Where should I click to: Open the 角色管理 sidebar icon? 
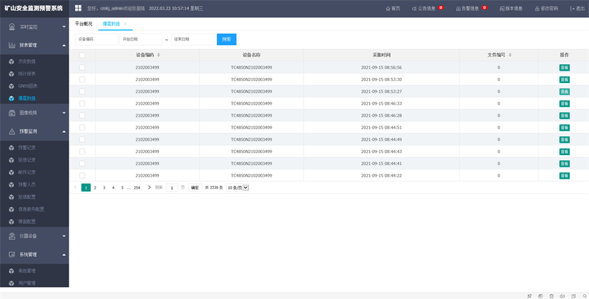11,271
